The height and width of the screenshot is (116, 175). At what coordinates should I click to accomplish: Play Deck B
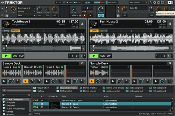tap(94, 56)
